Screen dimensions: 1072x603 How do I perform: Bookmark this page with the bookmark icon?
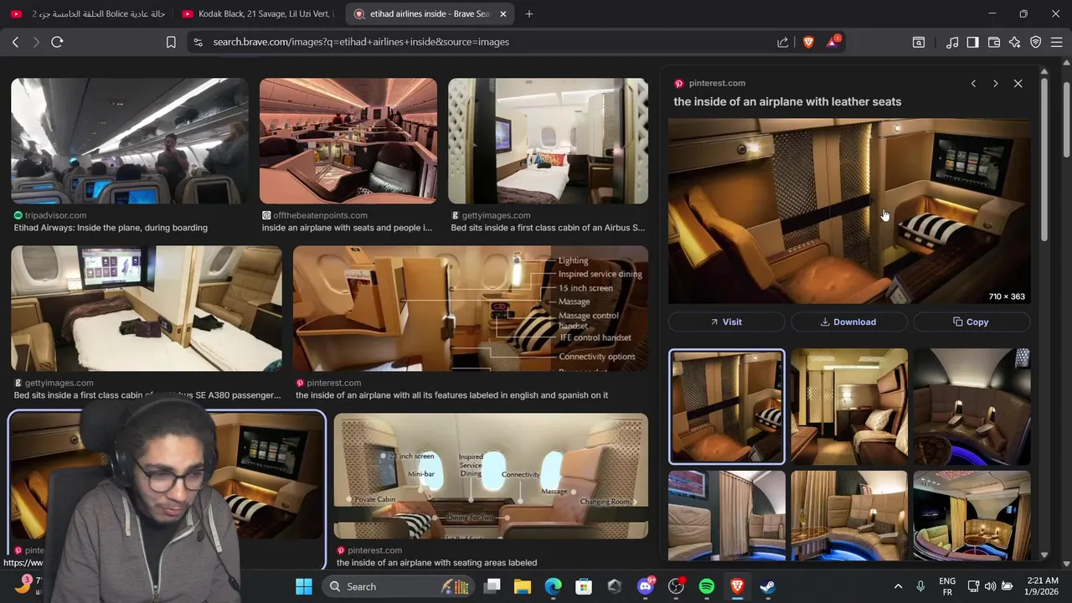point(171,42)
